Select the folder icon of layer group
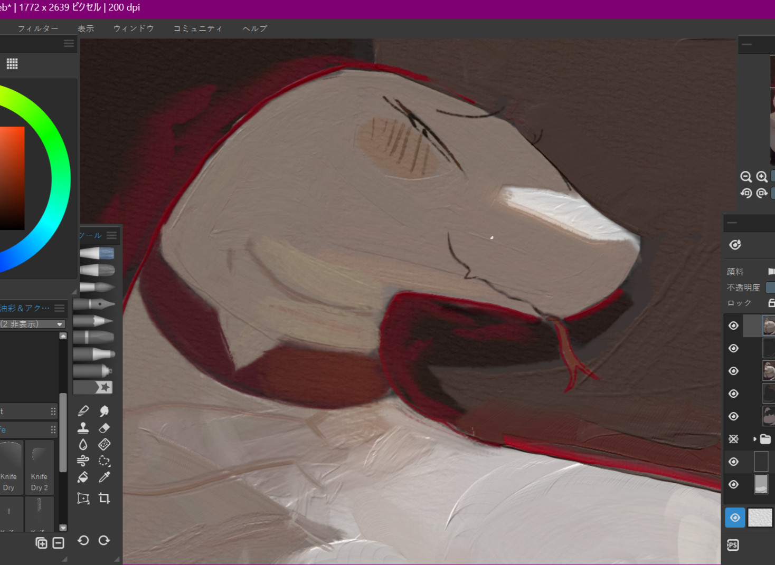Viewport: 775px width, 565px height. [765, 439]
